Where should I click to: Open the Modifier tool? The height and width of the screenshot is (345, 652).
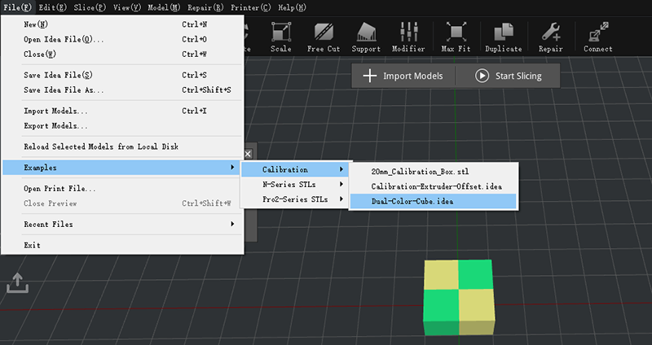pos(407,37)
